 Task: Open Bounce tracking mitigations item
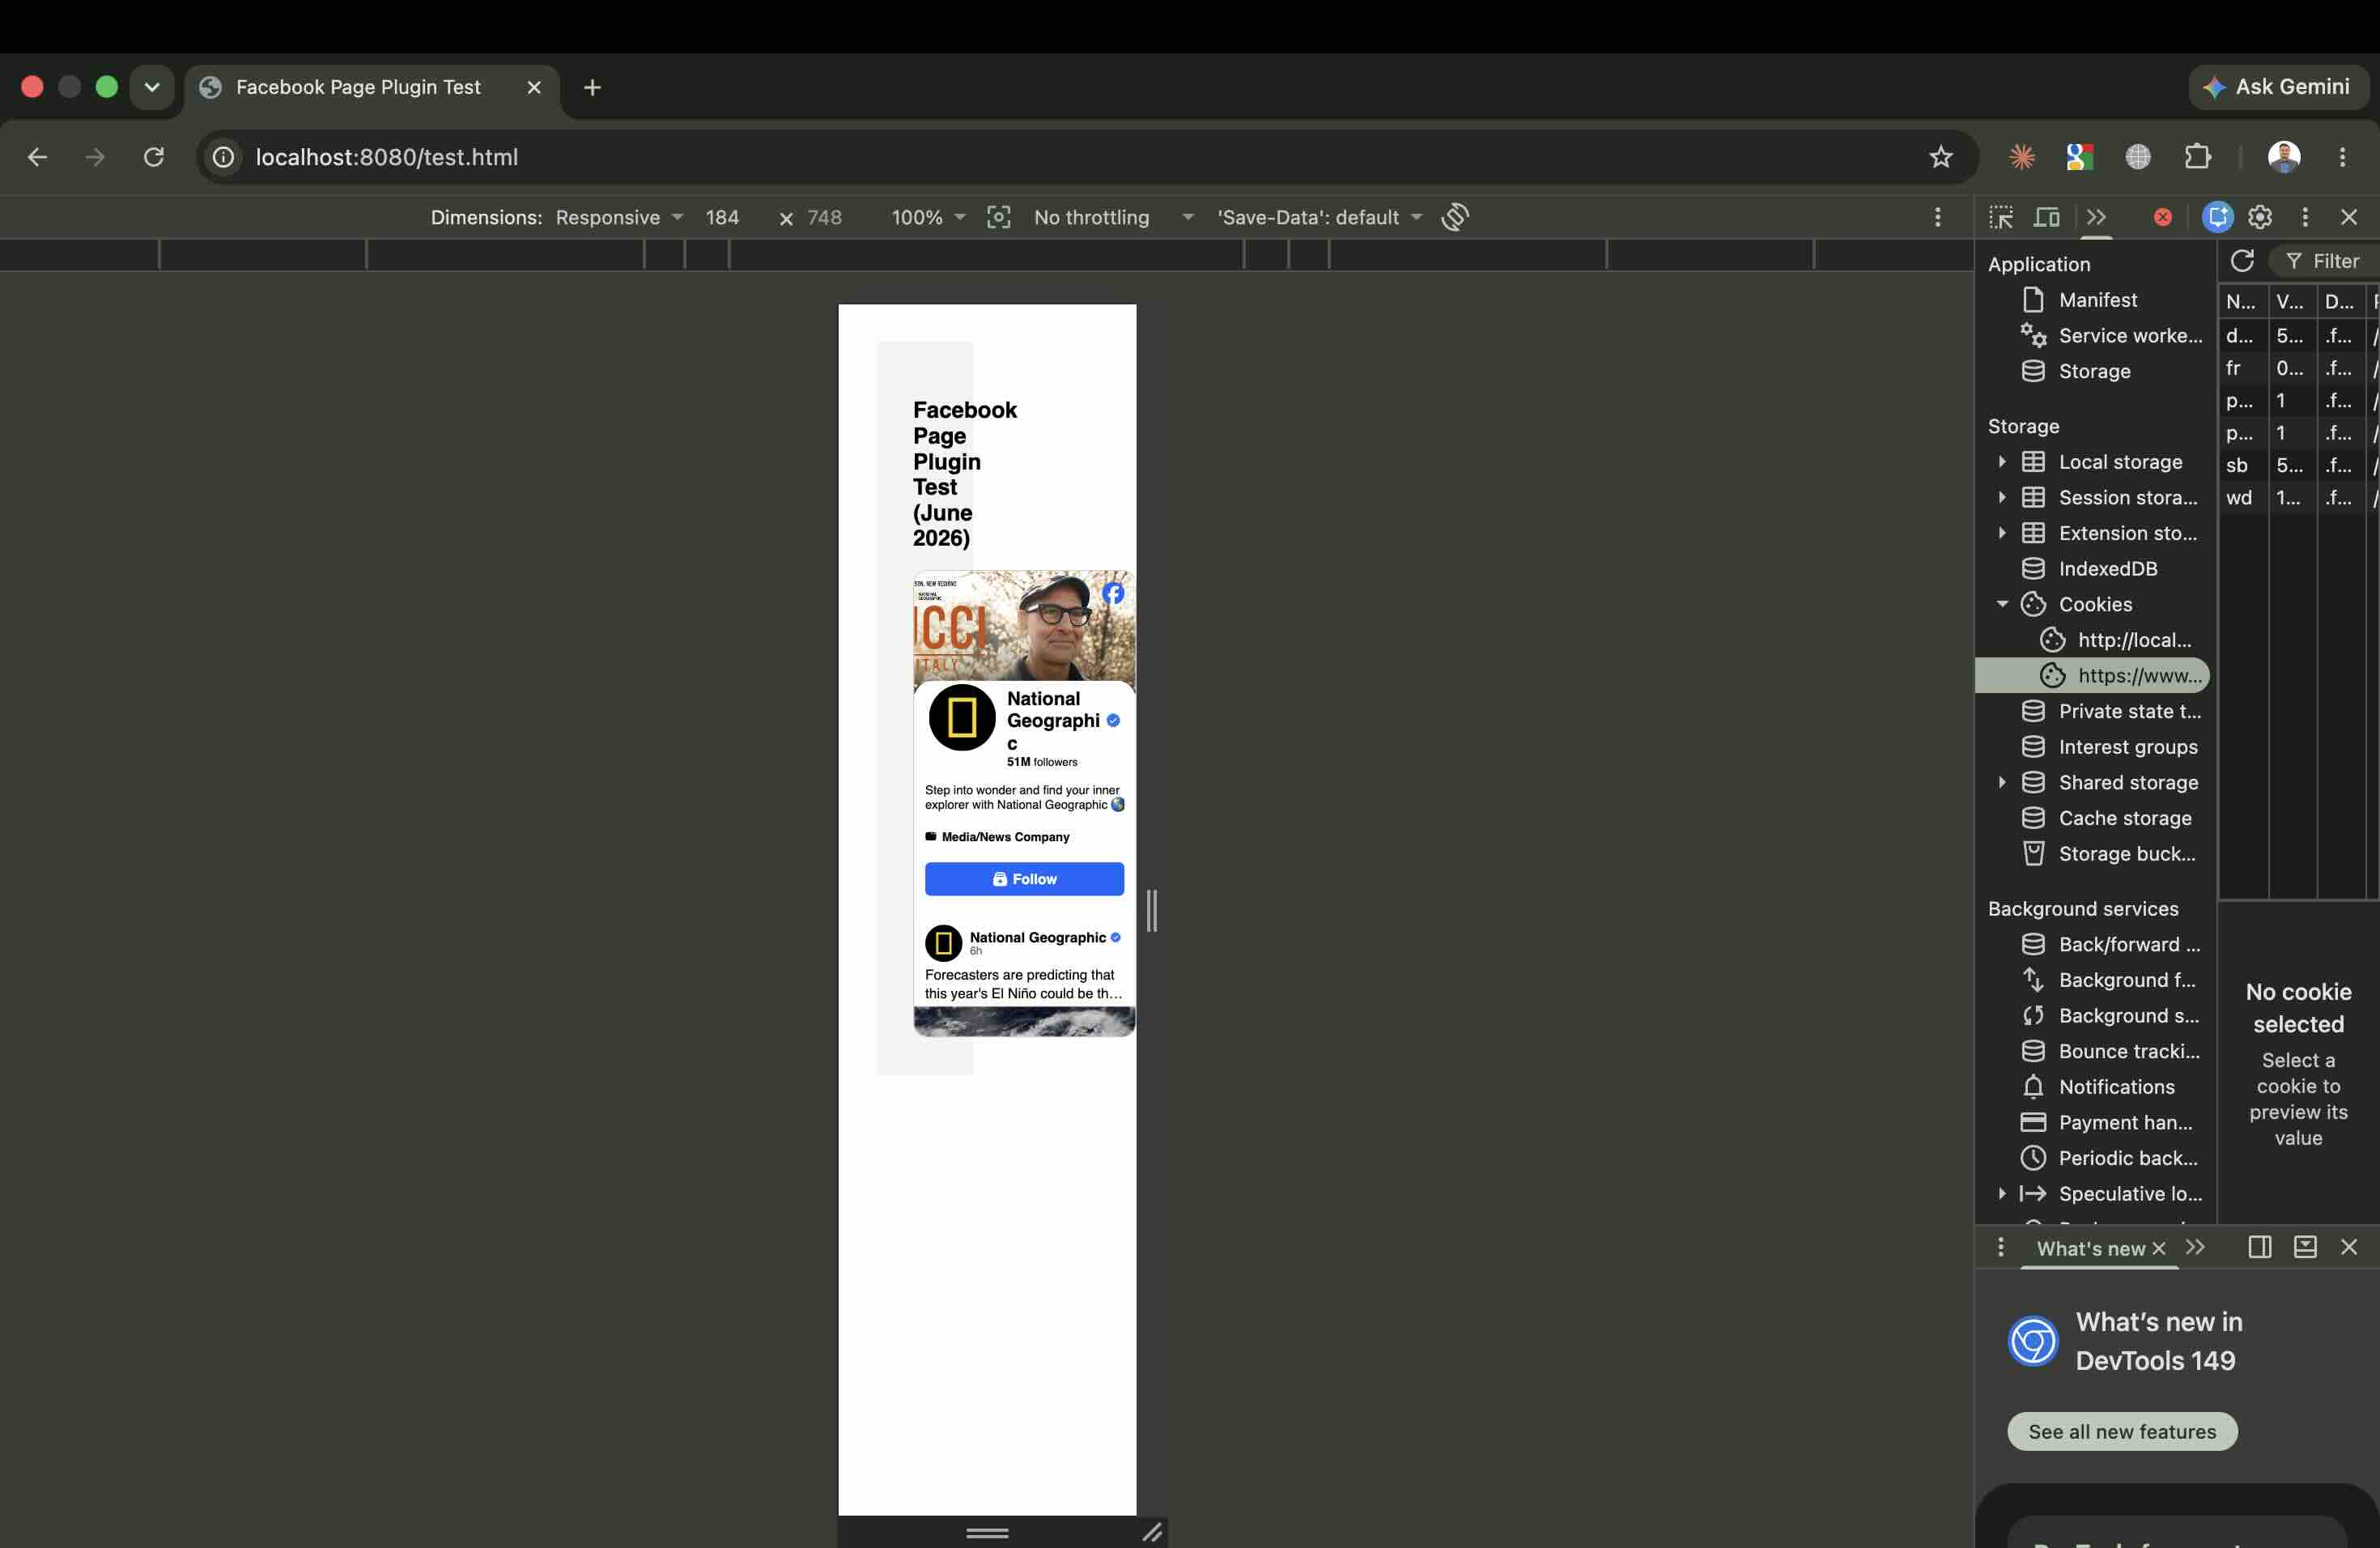(2128, 1051)
